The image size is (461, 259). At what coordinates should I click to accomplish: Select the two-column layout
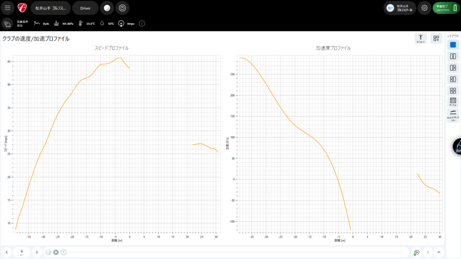pyautogui.click(x=453, y=56)
